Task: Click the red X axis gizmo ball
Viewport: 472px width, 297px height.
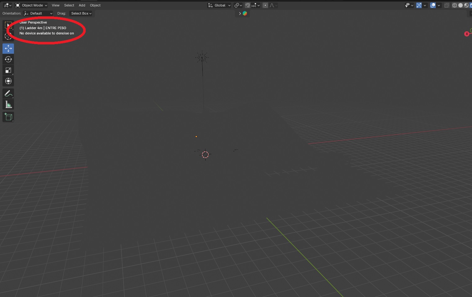Action: tap(467, 34)
